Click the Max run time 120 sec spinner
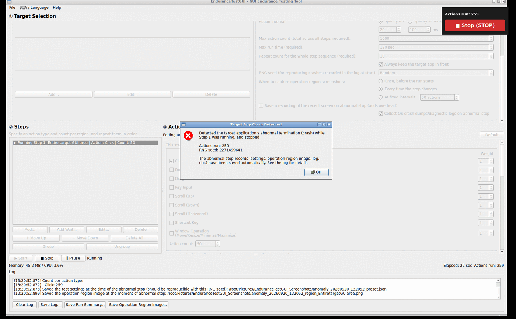Screen dimensions: 516x319 pyautogui.click(x=436, y=47)
